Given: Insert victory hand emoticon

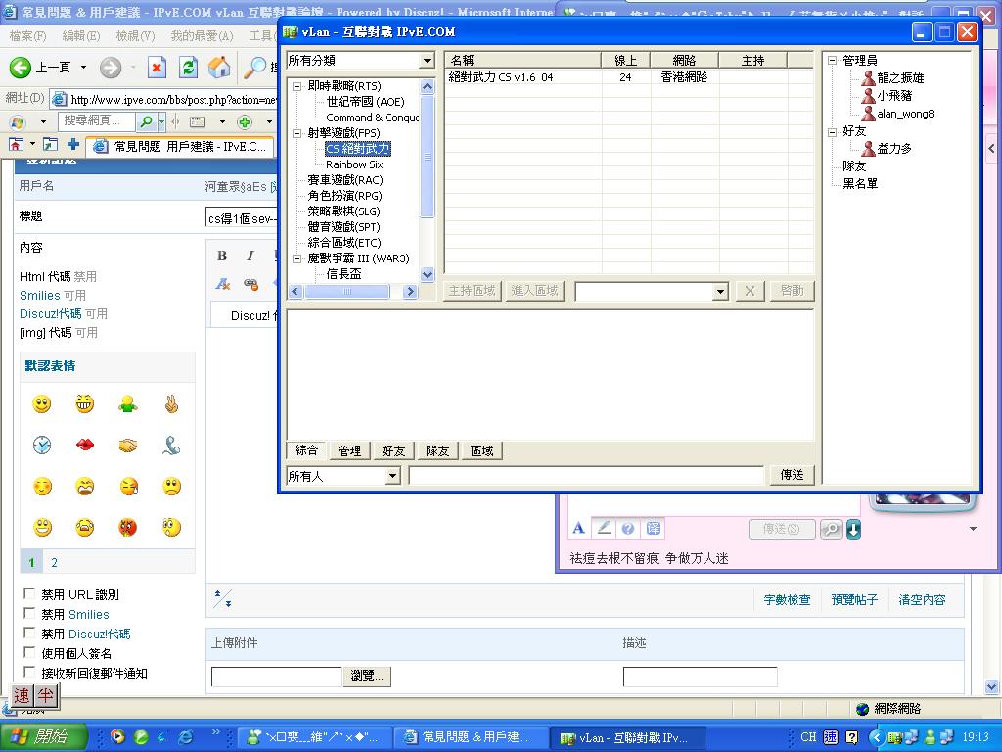Looking at the screenshot, I should pyautogui.click(x=171, y=404).
